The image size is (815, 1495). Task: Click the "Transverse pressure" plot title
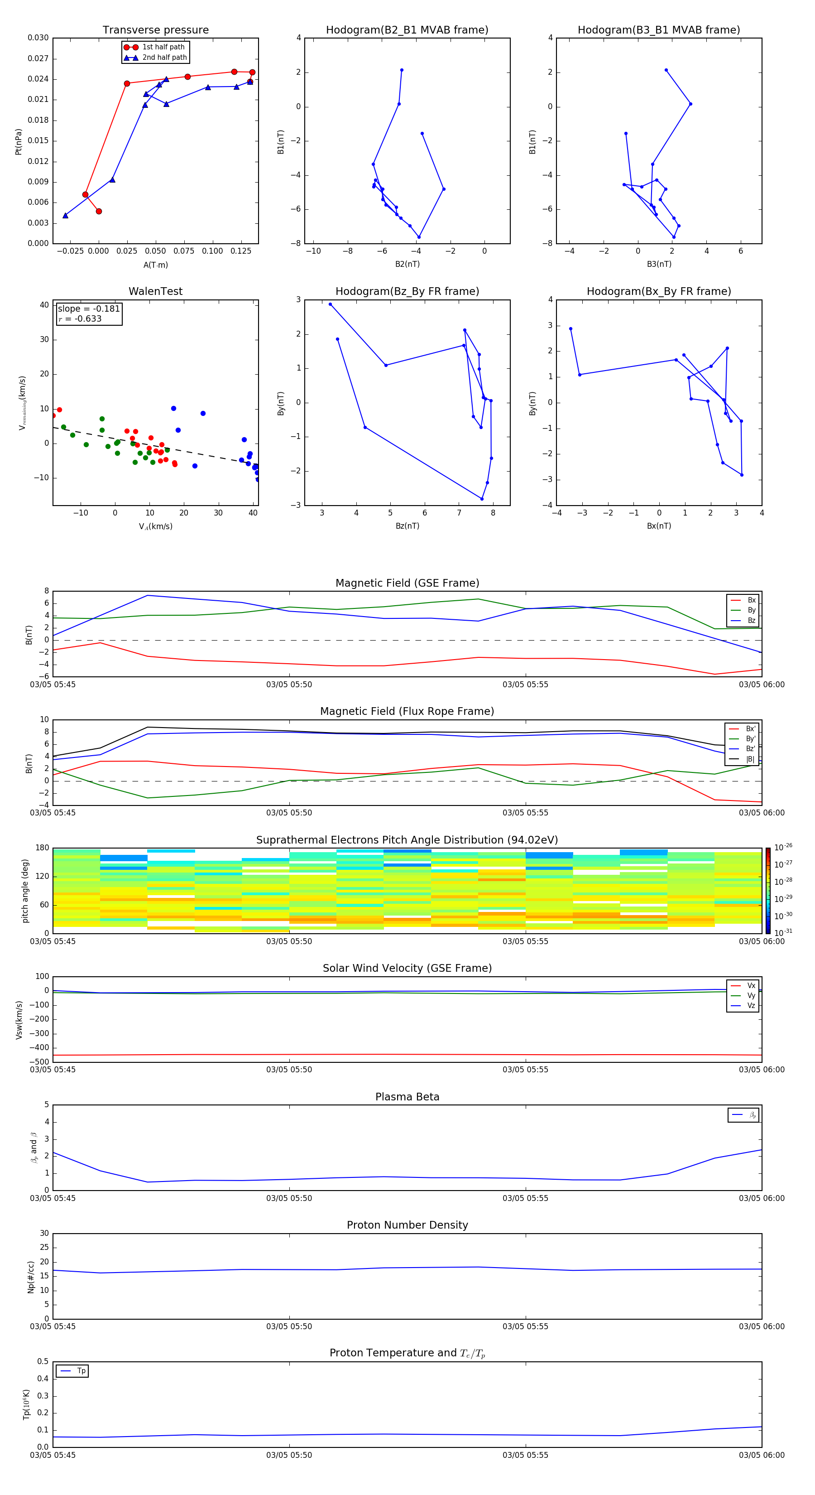(x=155, y=29)
